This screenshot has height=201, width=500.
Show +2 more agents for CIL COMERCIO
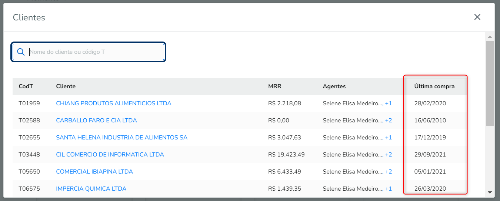click(x=389, y=155)
